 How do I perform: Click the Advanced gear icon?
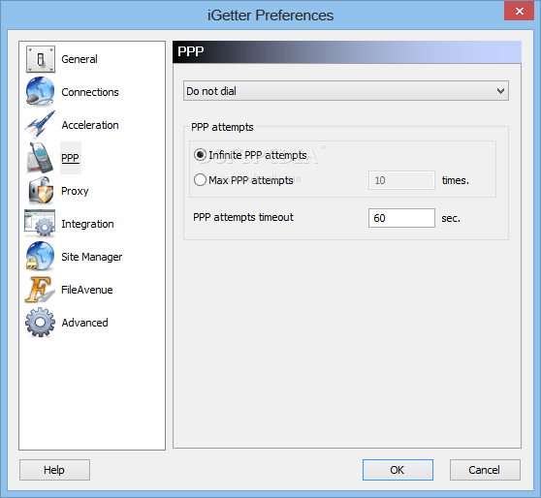(40, 322)
